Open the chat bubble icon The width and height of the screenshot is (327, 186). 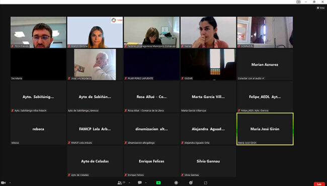click(x=140, y=182)
